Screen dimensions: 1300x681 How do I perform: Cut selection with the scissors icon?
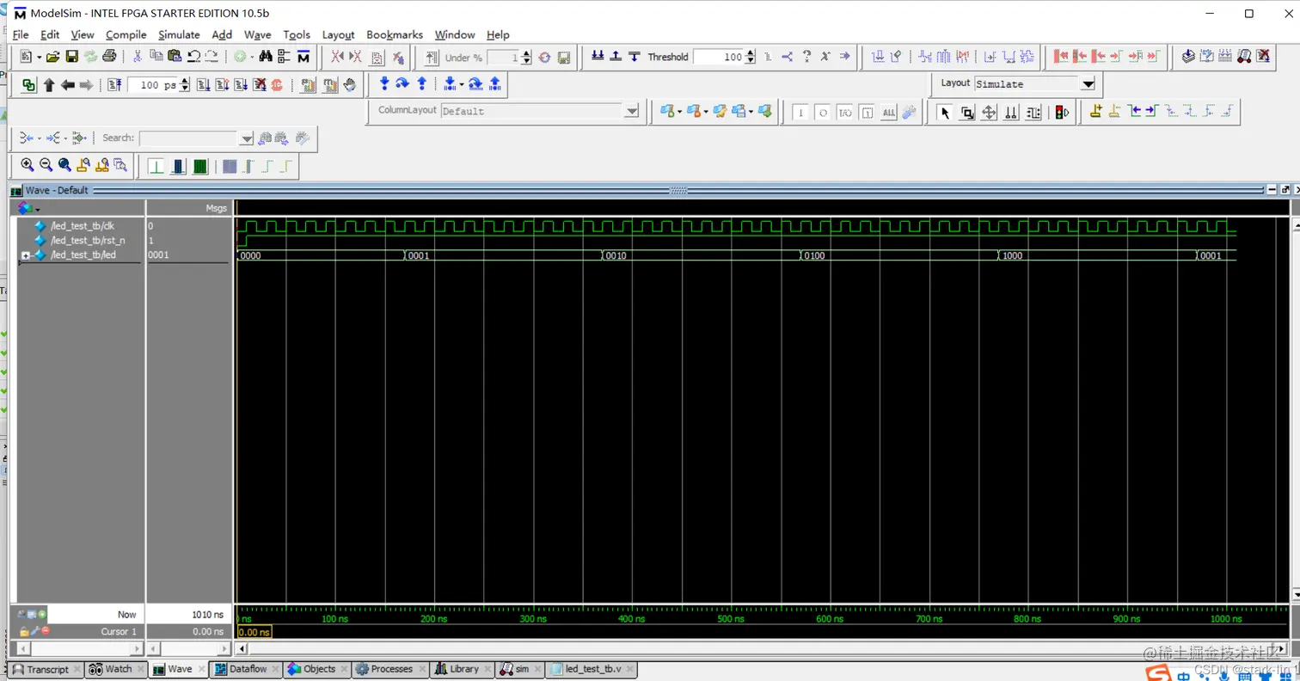pyautogui.click(x=138, y=57)
